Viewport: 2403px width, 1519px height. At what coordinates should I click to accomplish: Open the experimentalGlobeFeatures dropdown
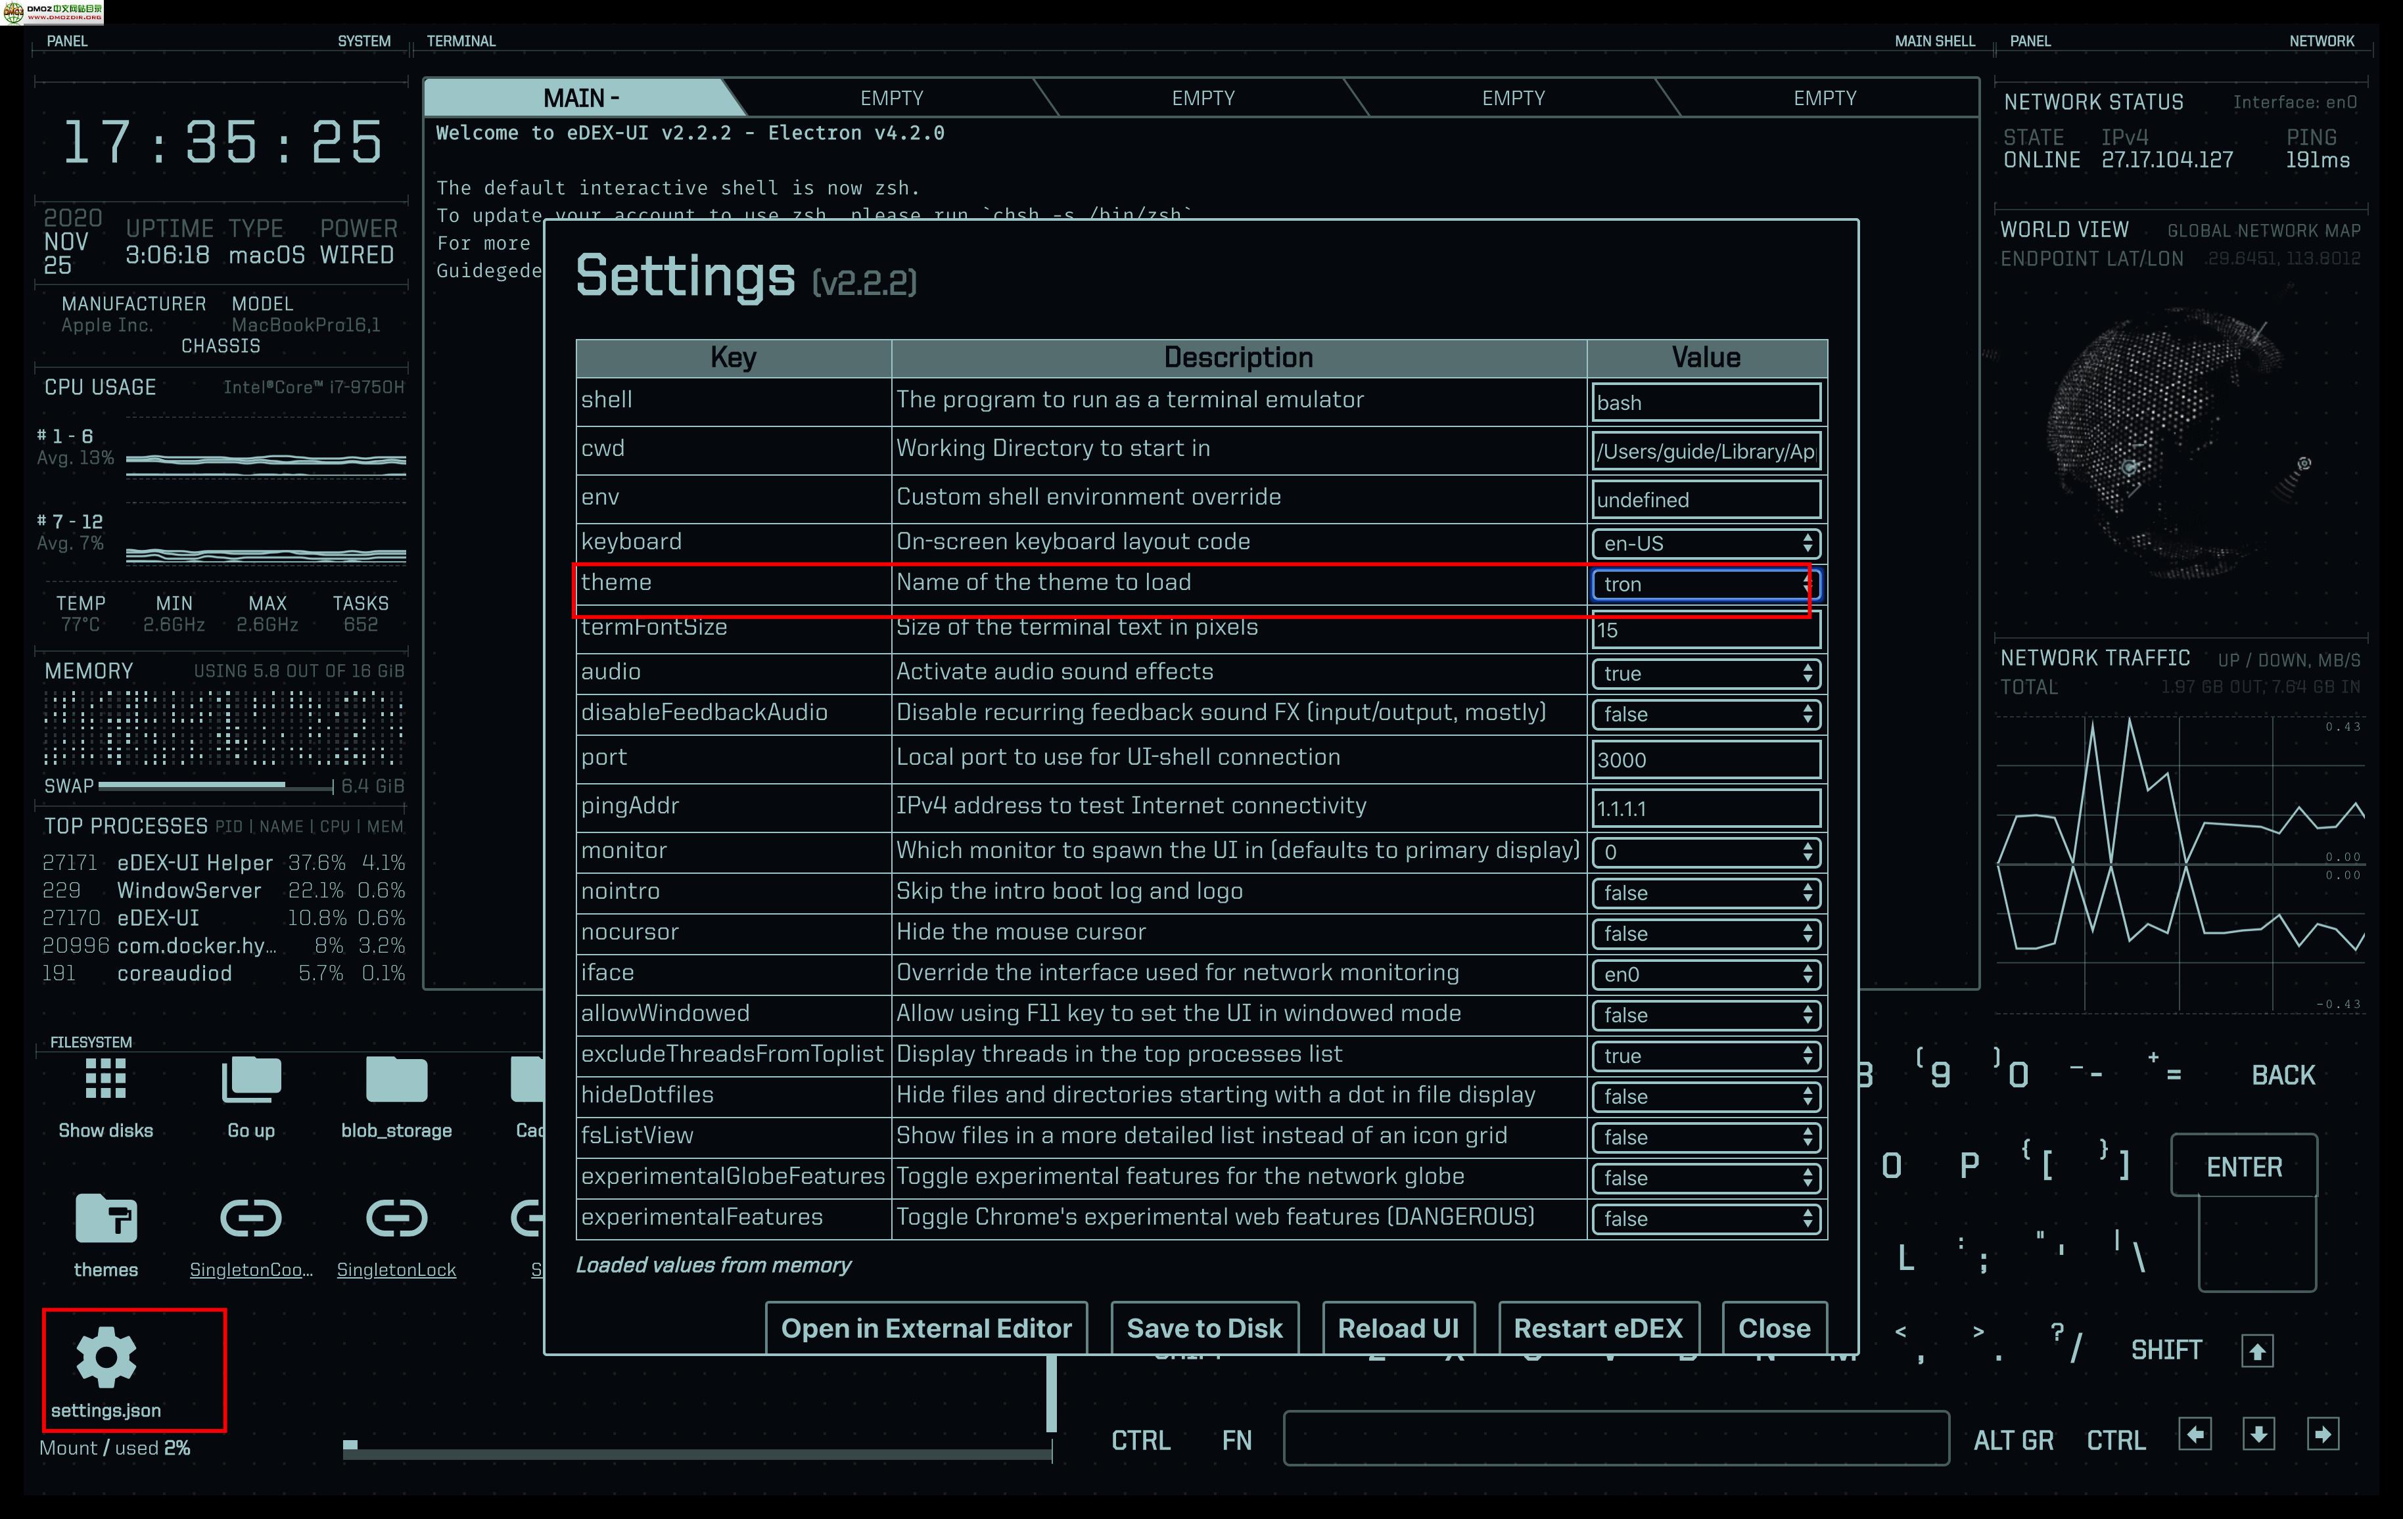click(x=1706, y=1178)
